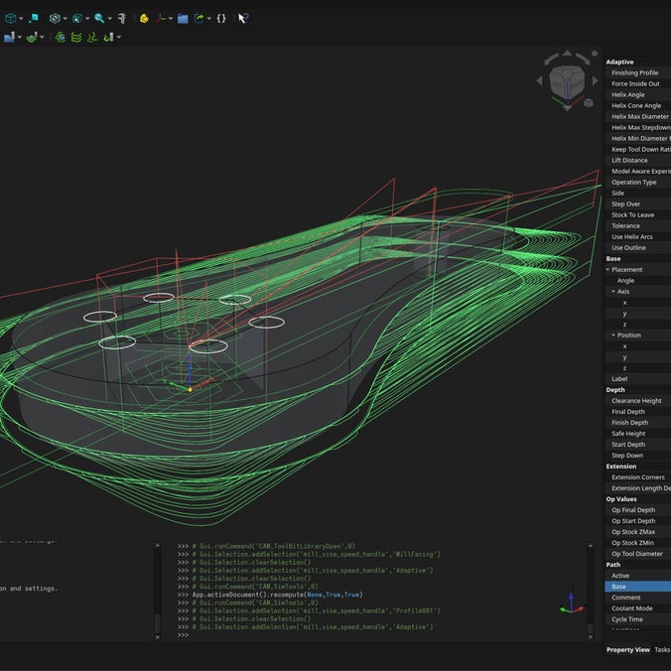The height and width of the screenshot is (671, 671).
Task: Click the green stacked layers CAM icon
Action: pos(76,38)
